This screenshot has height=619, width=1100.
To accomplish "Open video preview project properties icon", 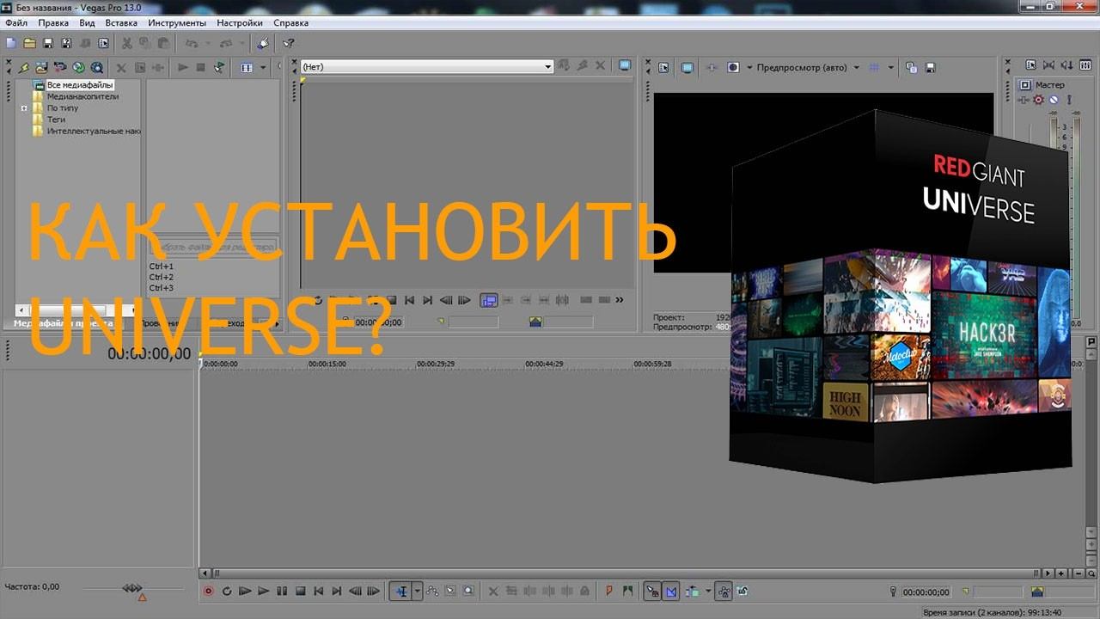I will coord(663,67).
